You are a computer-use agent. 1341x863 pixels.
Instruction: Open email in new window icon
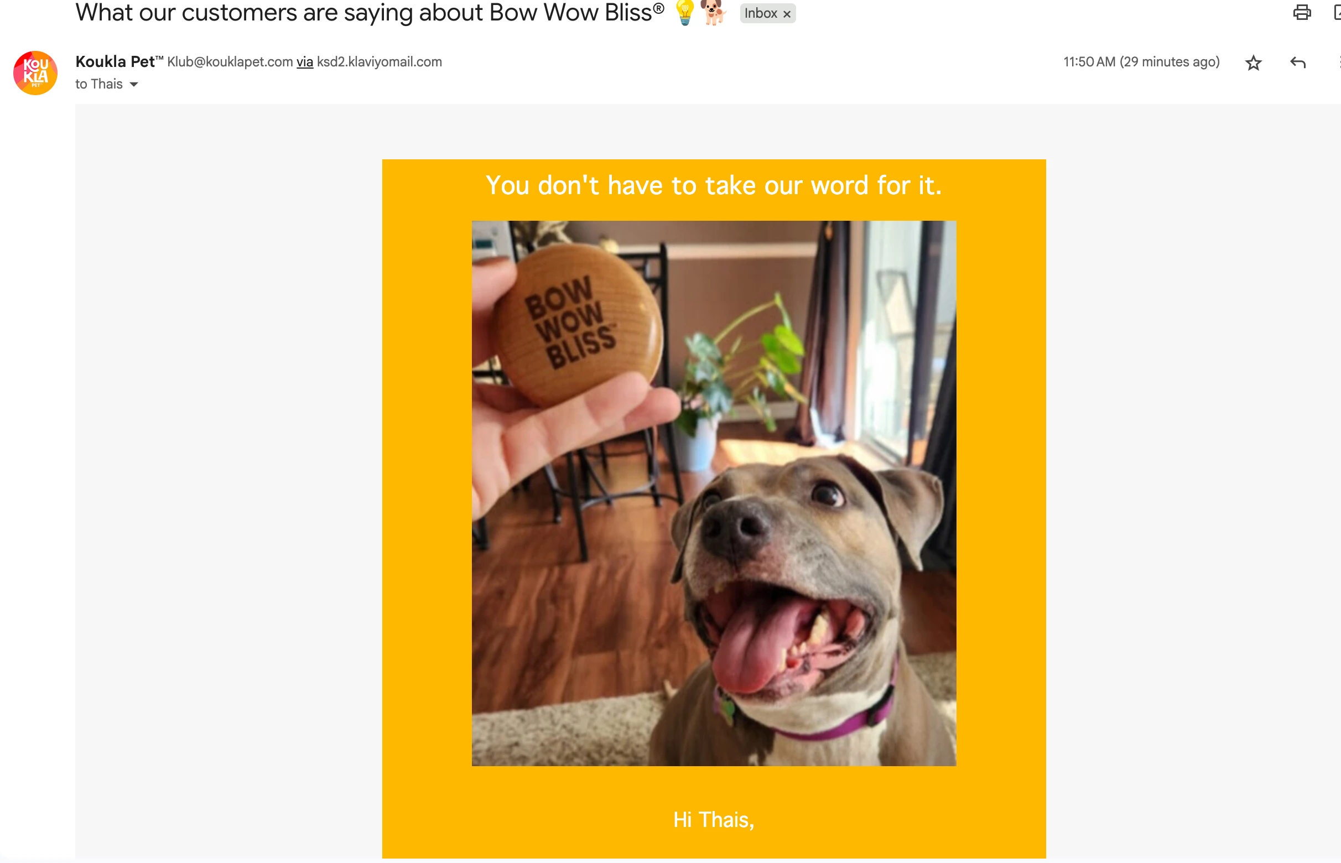pyautogui.click(x=1337, y=12)
